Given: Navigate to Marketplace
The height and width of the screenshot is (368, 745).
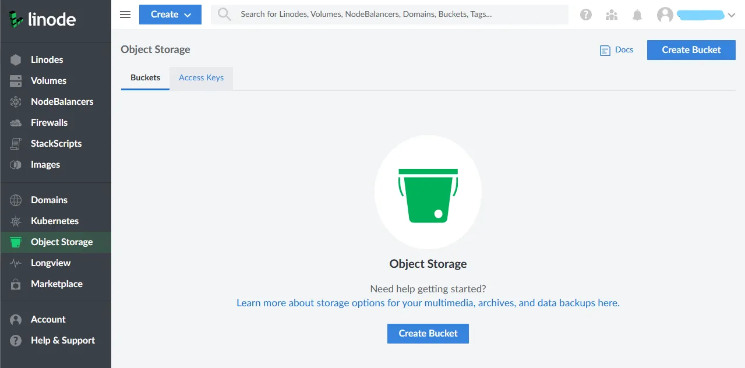Looking at the screenshot, I should (x=55, y=284).
